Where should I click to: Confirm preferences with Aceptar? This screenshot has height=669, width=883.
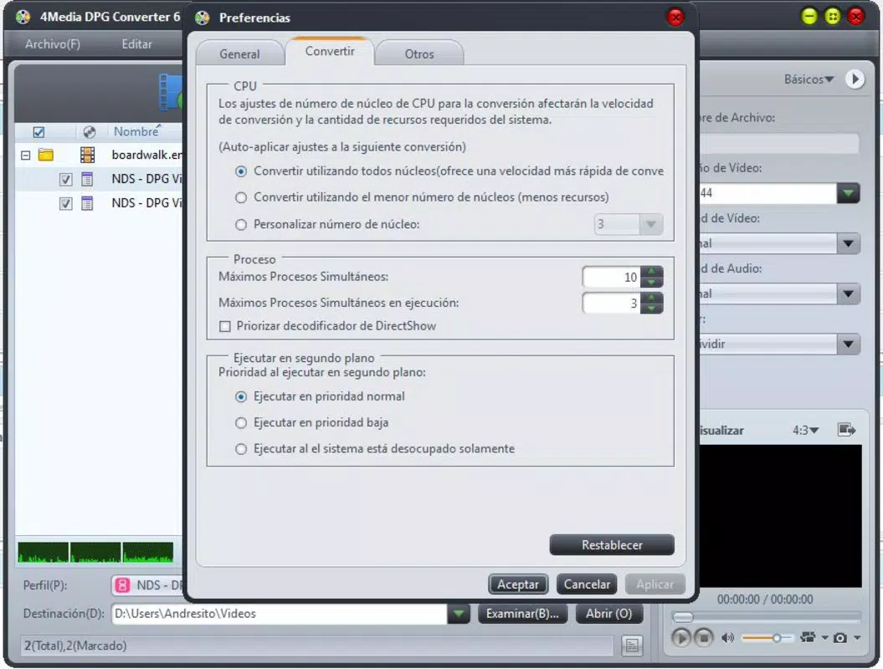(517, 584)
